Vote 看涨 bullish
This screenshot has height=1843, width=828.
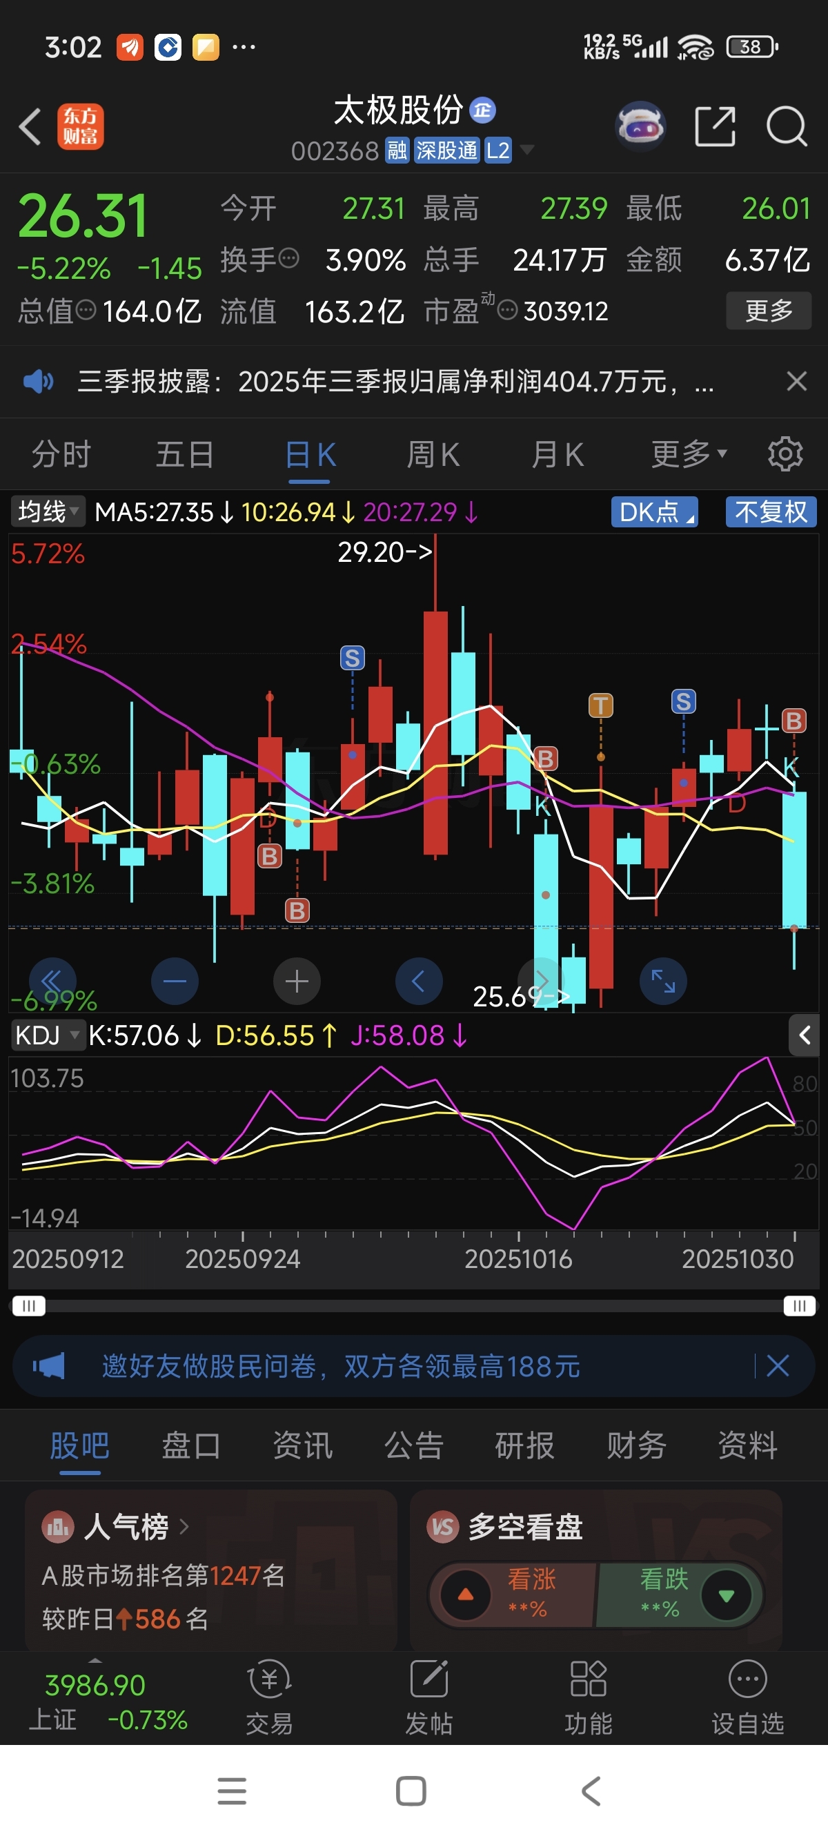[x=512, y=1594]
